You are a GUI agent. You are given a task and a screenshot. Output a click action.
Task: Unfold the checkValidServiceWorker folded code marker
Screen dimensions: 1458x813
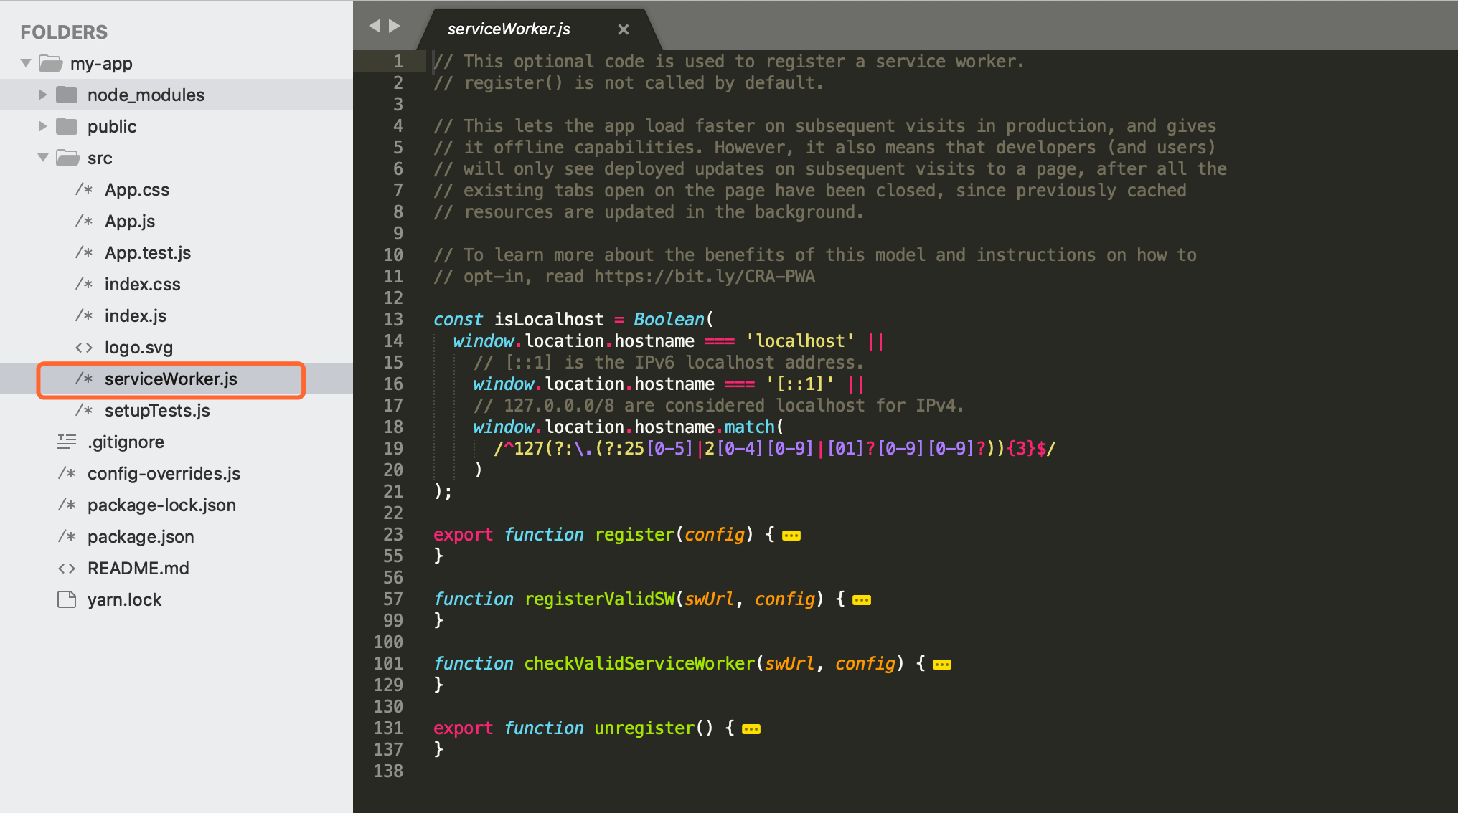[x=942, y=665]
